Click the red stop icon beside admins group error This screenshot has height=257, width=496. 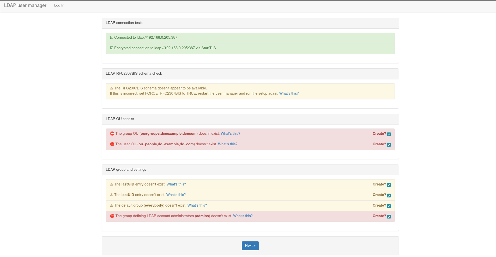pyautogui.click(x=112, y=216)
